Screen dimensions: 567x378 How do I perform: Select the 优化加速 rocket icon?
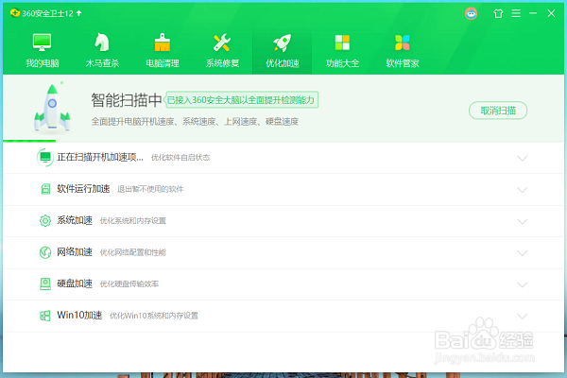(282, 43)
